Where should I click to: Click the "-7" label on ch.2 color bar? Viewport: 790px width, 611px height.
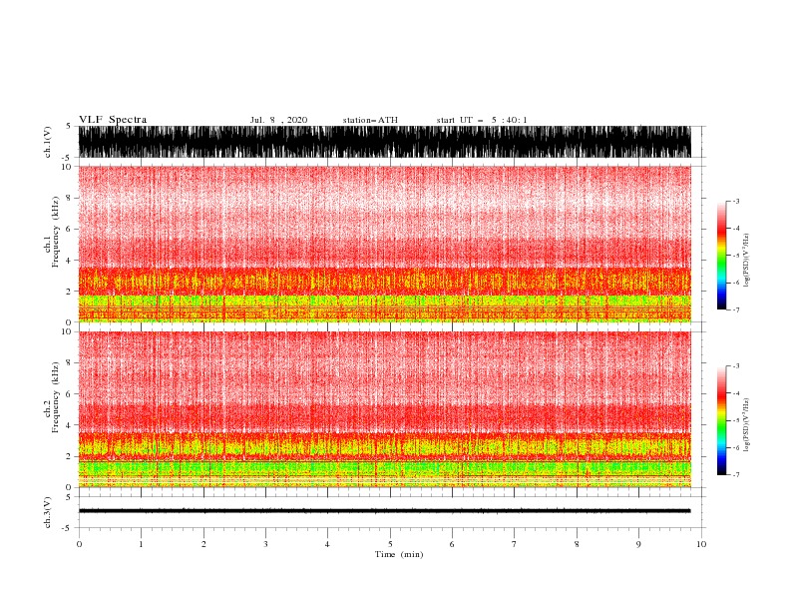click(736, 475)
